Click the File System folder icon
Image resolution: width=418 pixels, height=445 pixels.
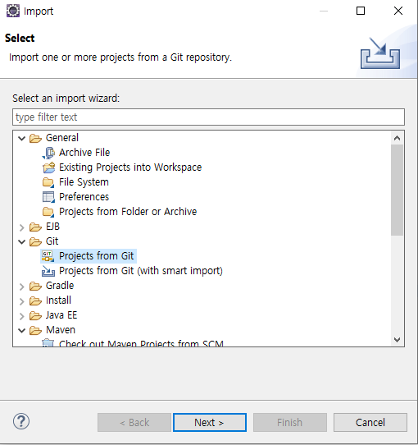click(48, 182)
